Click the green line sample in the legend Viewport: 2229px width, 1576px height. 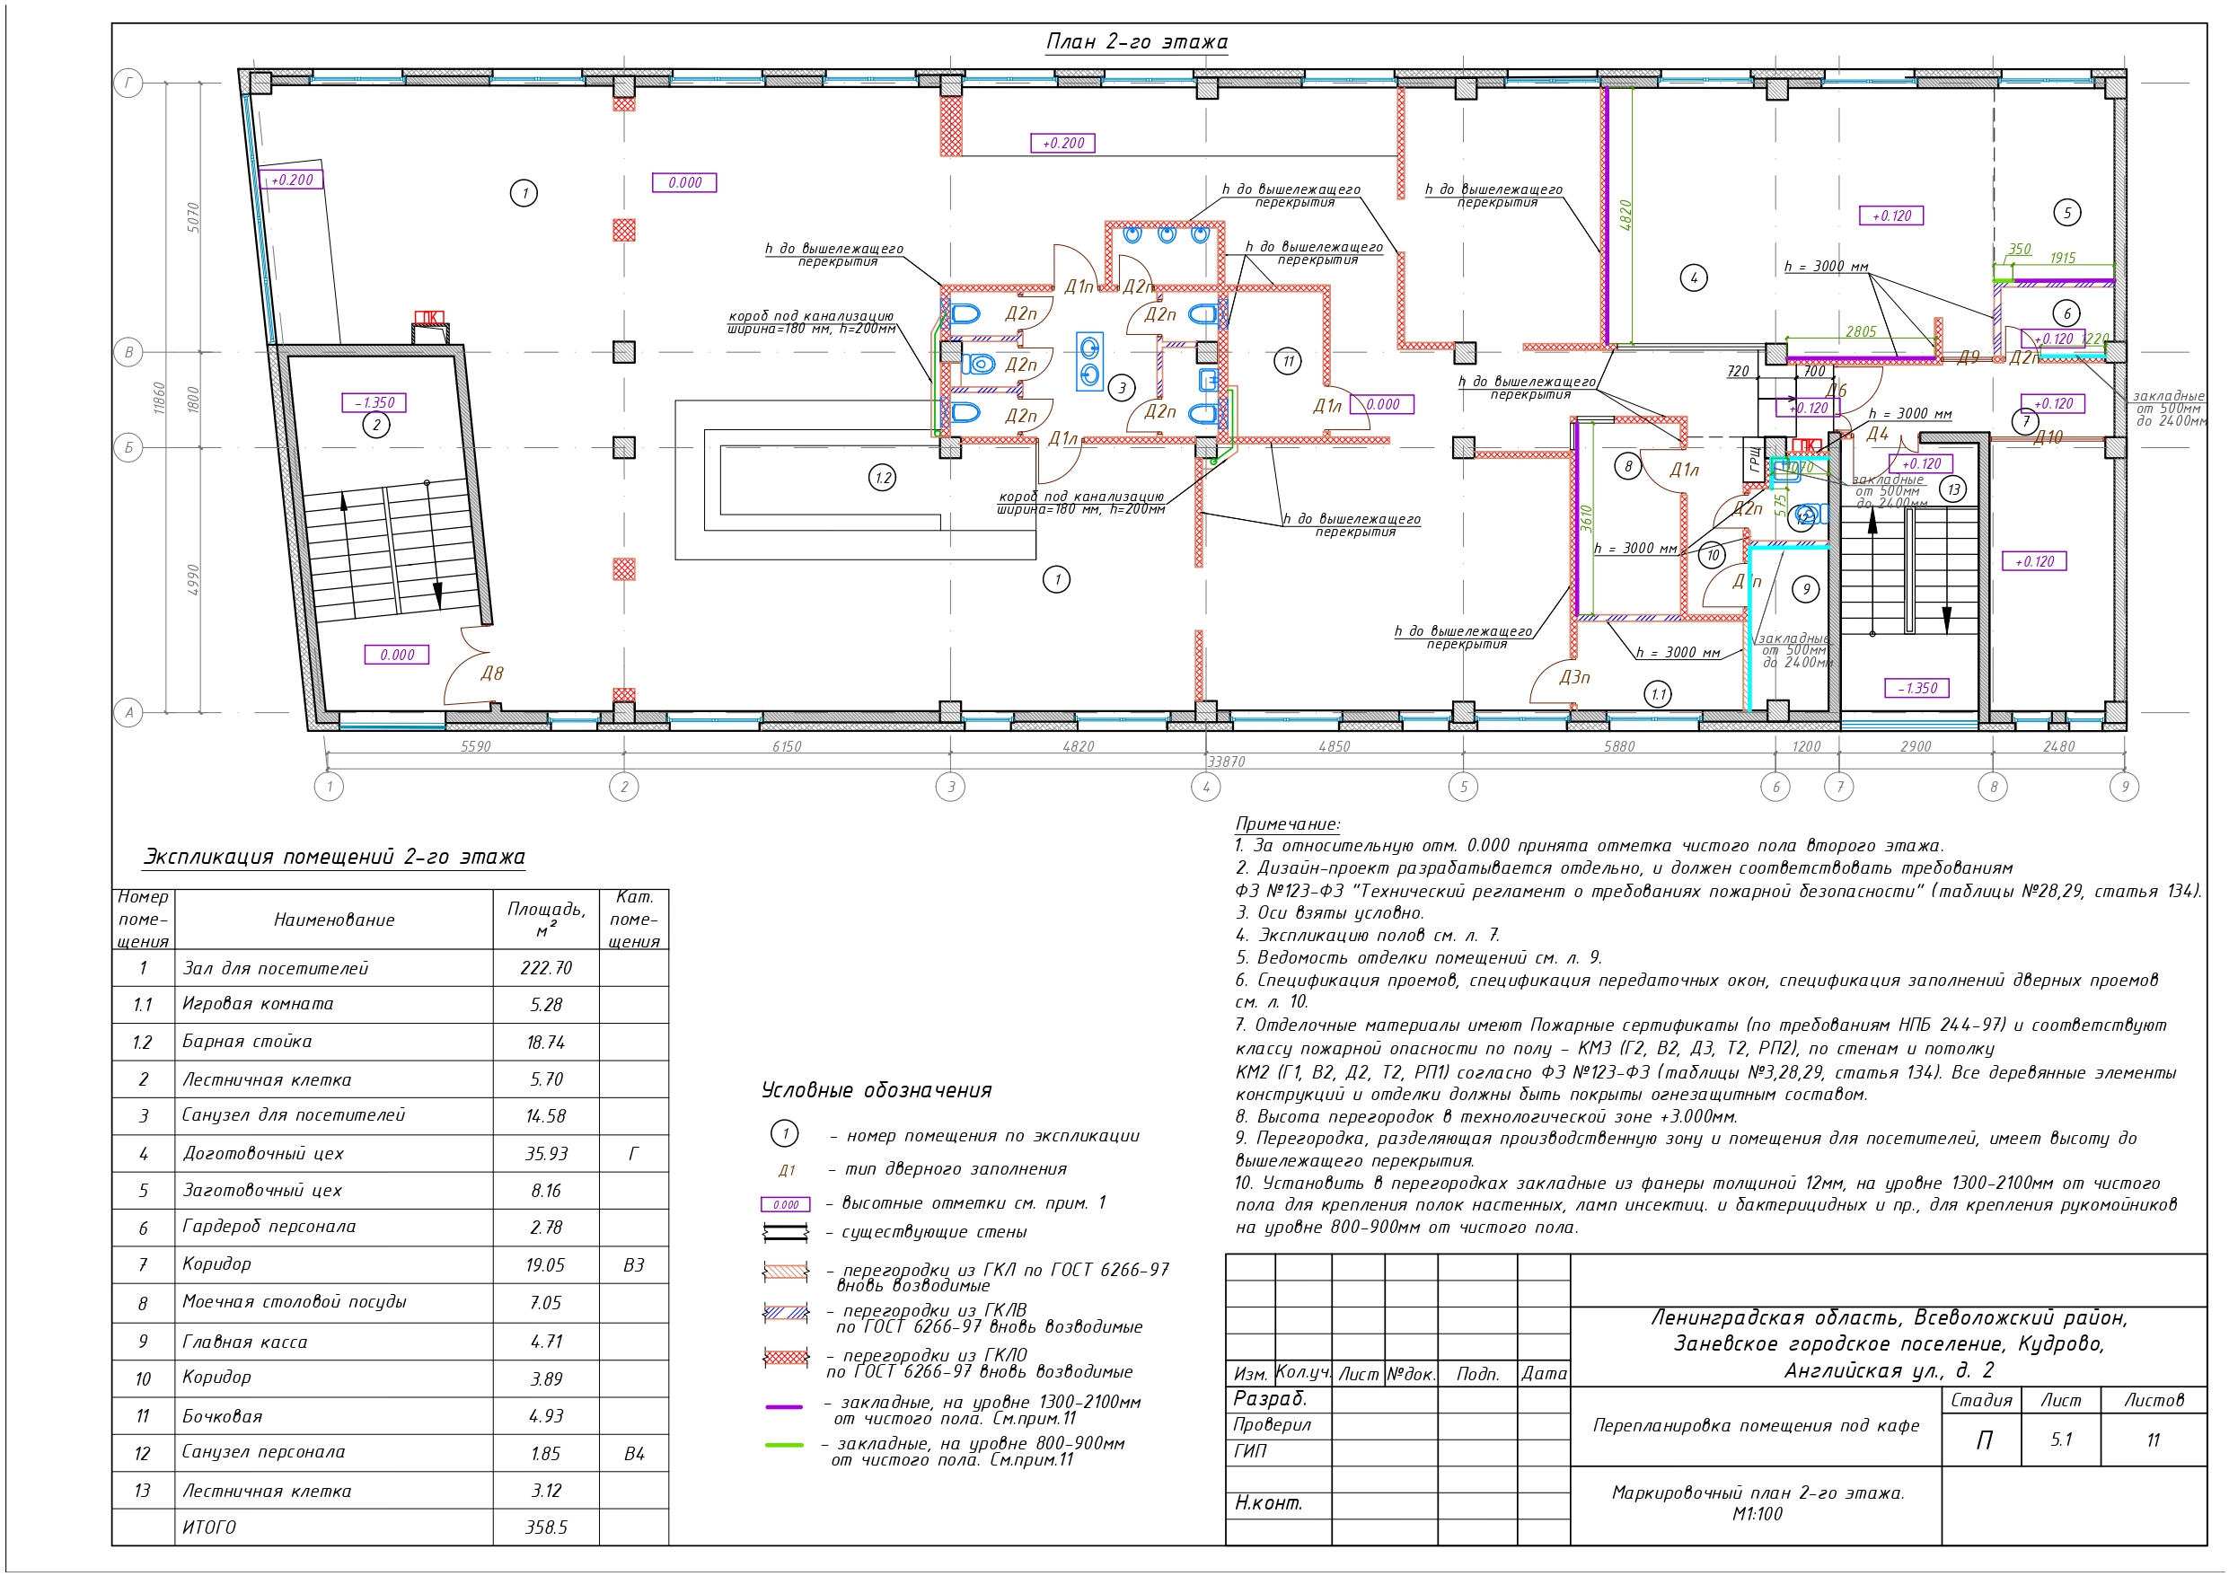click(x=784, y=1445)
